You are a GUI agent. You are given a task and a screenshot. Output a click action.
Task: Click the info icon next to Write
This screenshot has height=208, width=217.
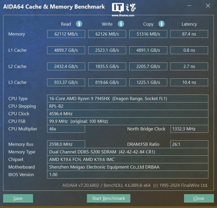(121, 24)
